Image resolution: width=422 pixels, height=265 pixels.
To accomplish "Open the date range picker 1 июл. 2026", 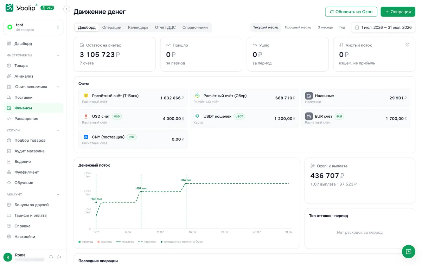I will (383, 27).
